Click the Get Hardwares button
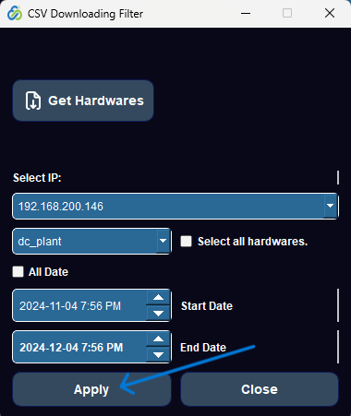Screen dimensions: 351x416 coord(83,101)
